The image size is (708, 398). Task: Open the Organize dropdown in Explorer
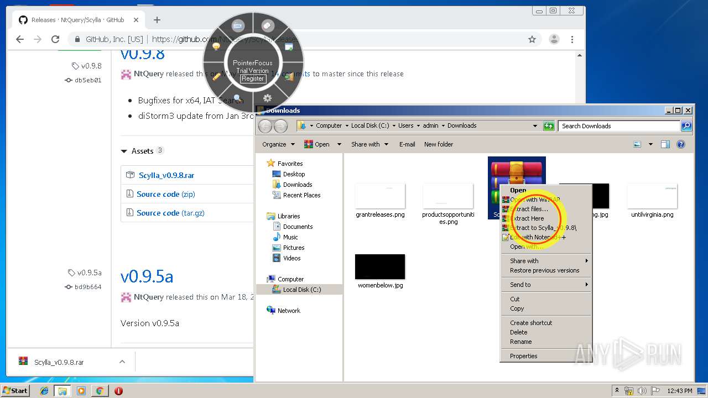[x=278, y=144]
